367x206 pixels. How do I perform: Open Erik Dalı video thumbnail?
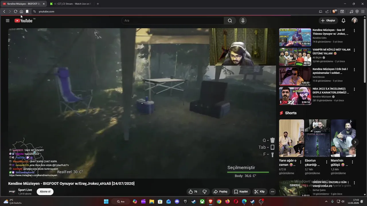[295, 76]
